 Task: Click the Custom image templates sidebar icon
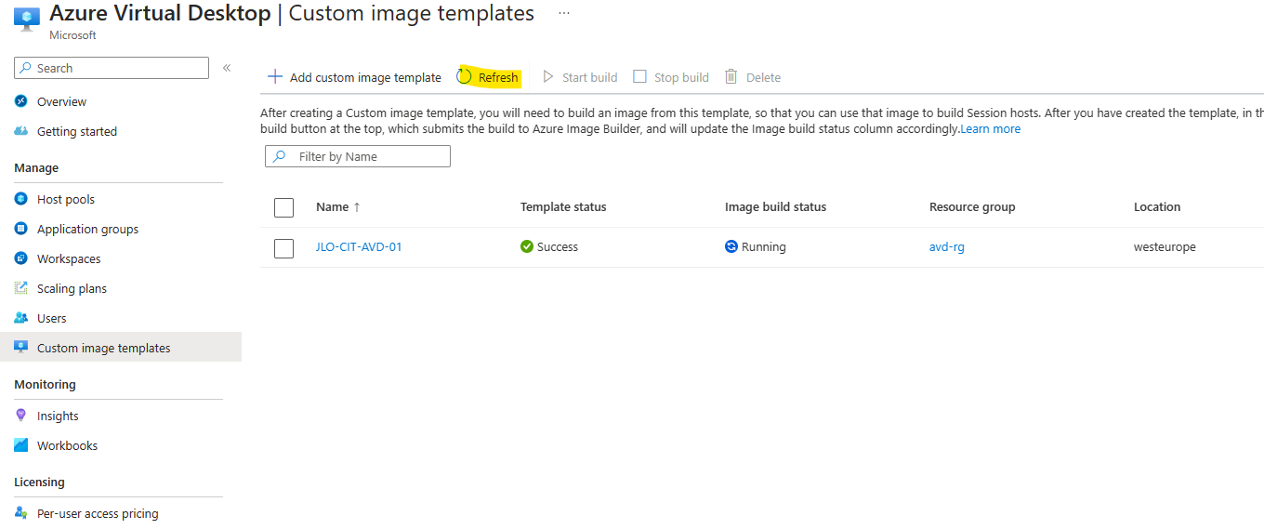point(21,348)
